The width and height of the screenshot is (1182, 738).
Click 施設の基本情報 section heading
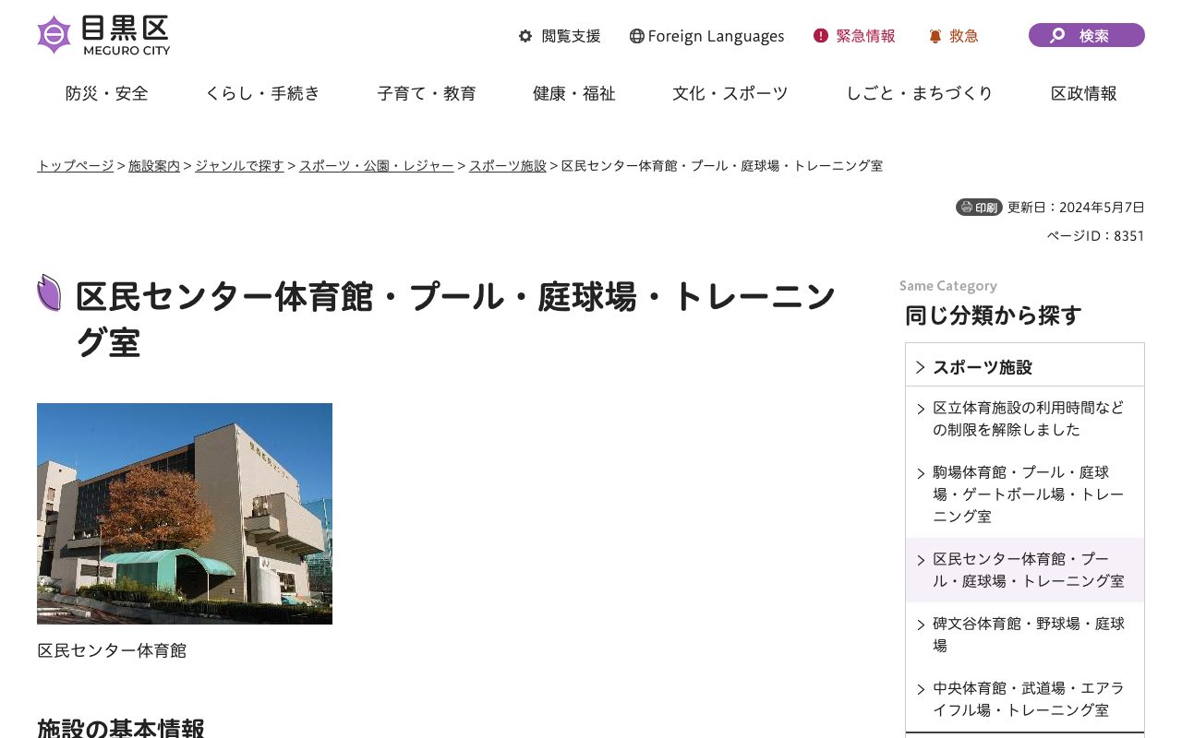pyautogui.click(x=121, y=729)
